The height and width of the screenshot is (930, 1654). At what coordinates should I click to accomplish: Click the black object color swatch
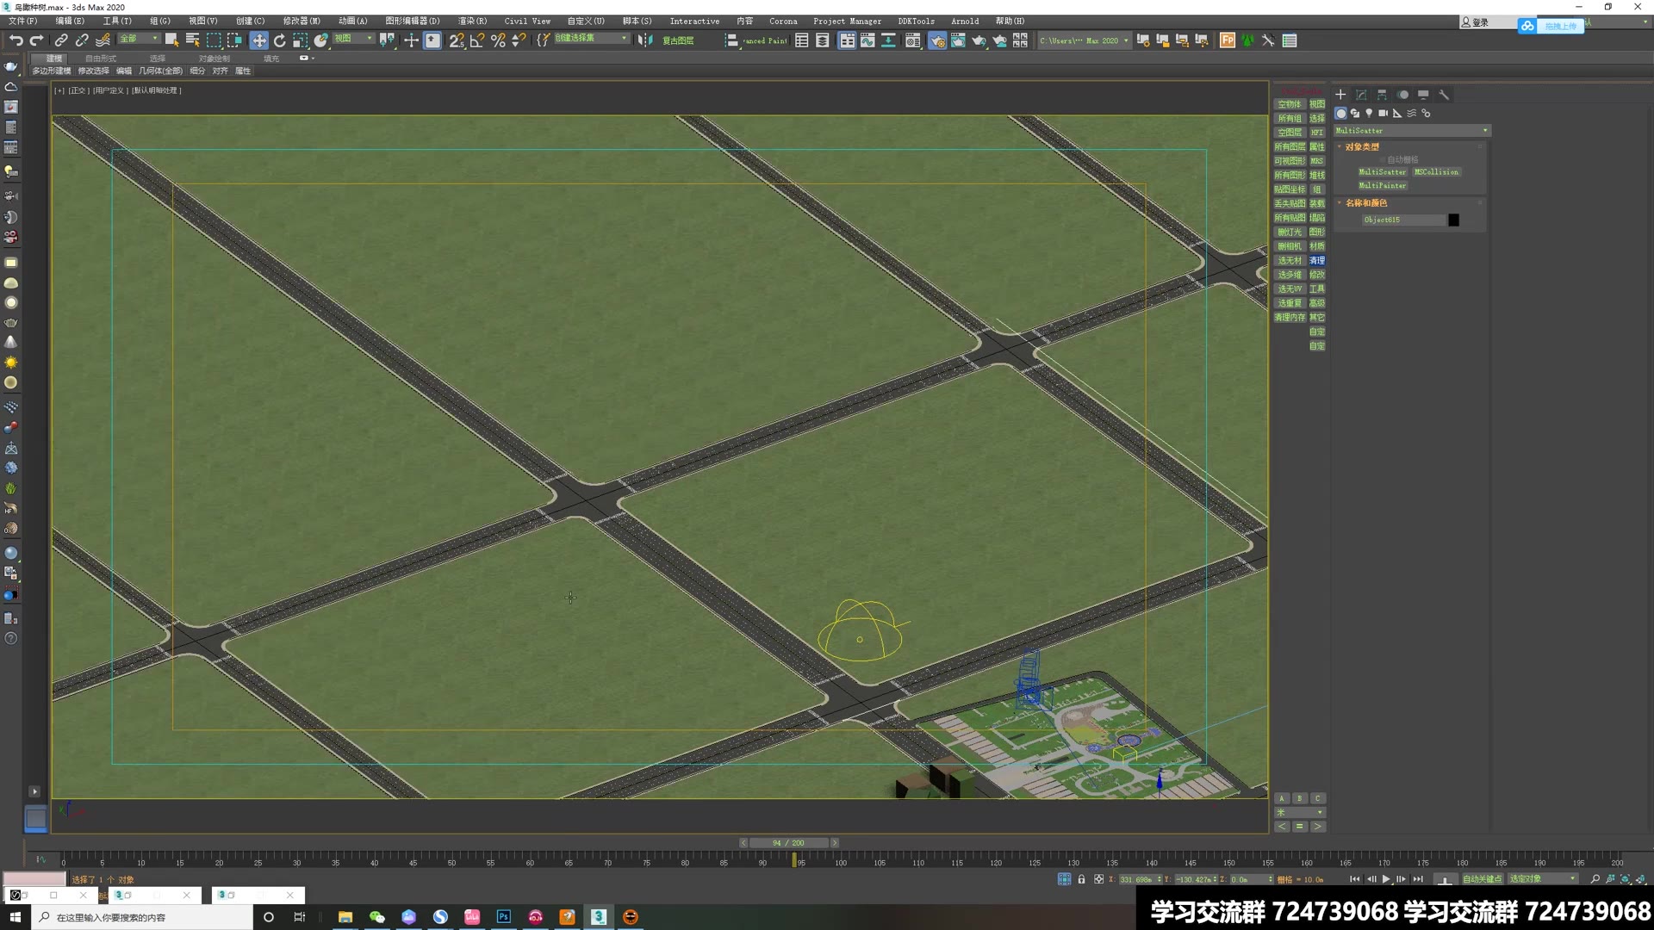pyautogui.click(x=1453, y=220)
